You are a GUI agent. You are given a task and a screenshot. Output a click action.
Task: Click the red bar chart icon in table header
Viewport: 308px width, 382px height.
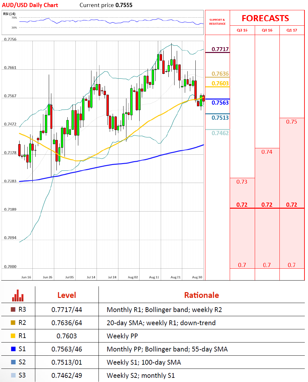coord(18,295)
